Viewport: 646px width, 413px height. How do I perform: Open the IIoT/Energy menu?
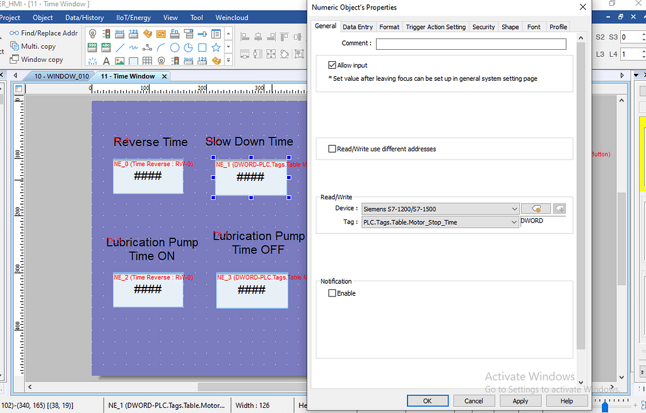(134, 18)
